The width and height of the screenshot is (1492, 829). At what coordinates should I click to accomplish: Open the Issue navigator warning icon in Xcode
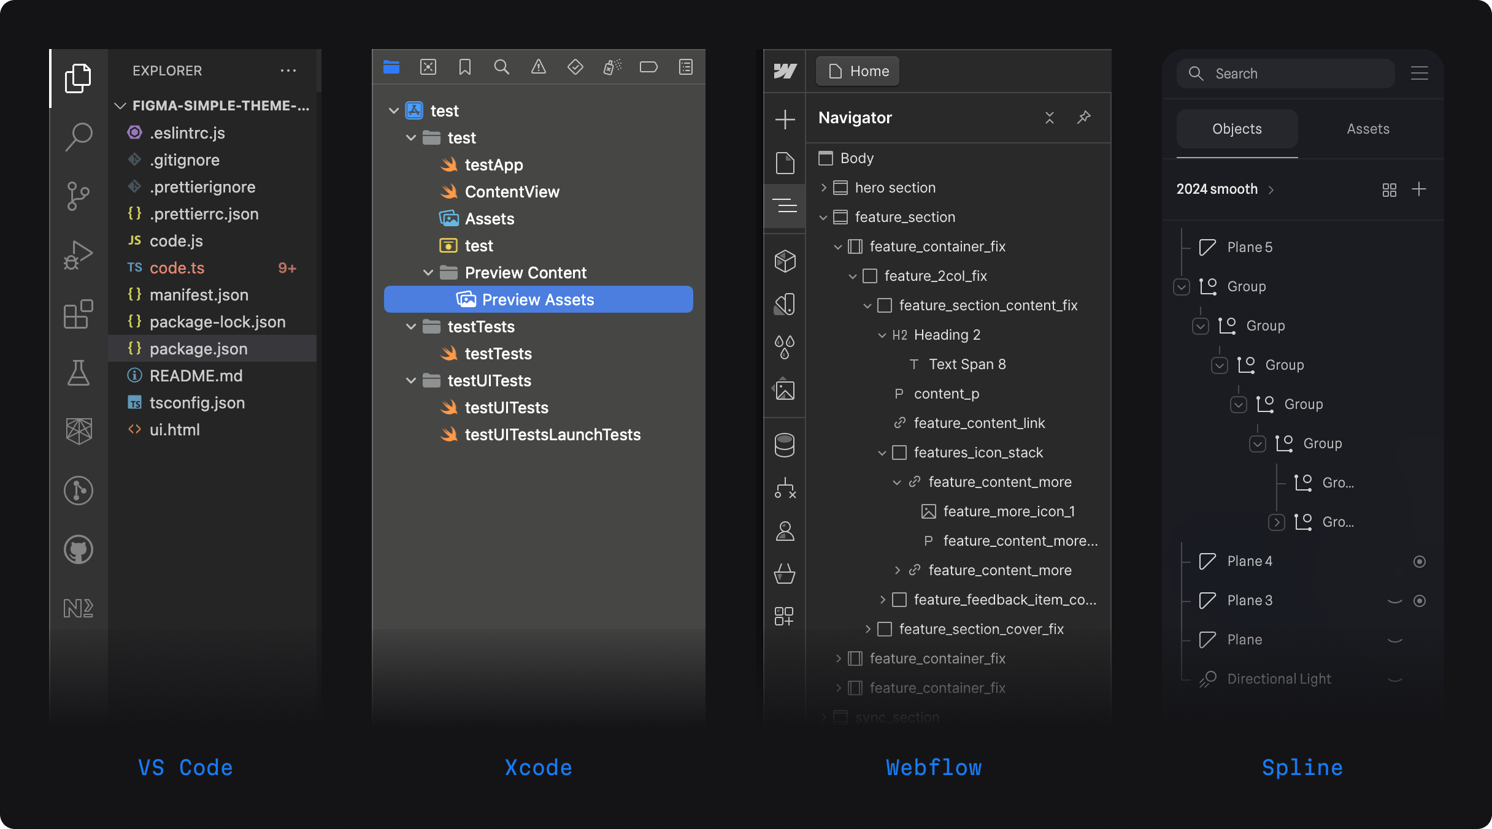[539, 67]
